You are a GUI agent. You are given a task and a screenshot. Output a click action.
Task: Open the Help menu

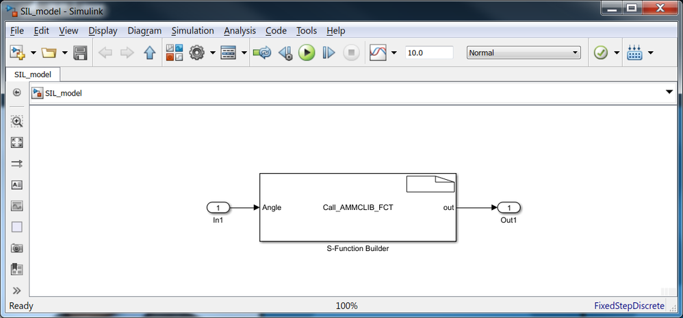point(336,31)
